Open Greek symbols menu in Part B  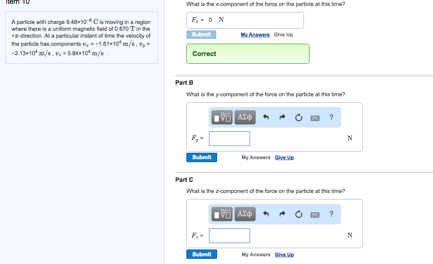pyautogui.click(x=245, y=117)
